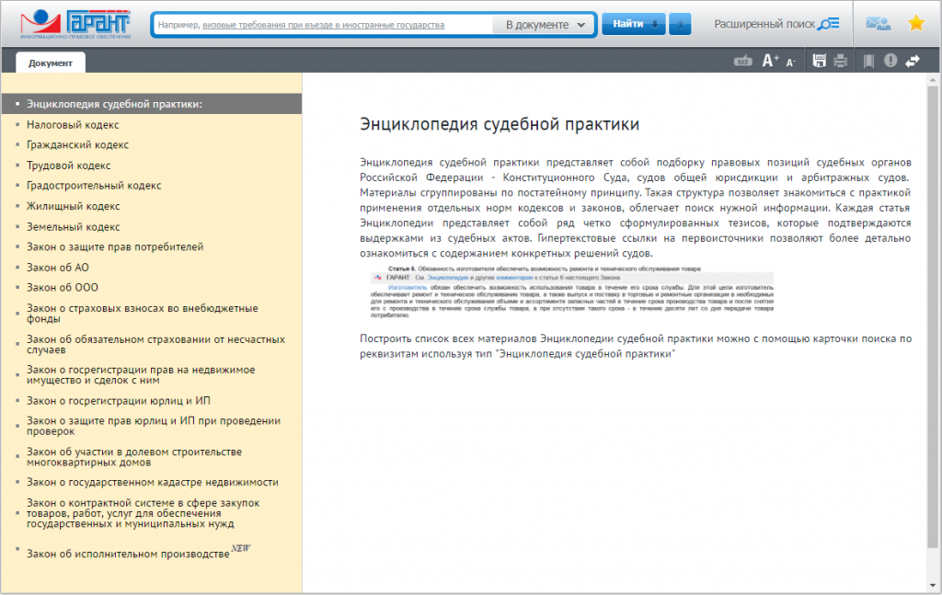Select the Документ tab
Viewport: 942px width, 595px height.
pos(51,63)
